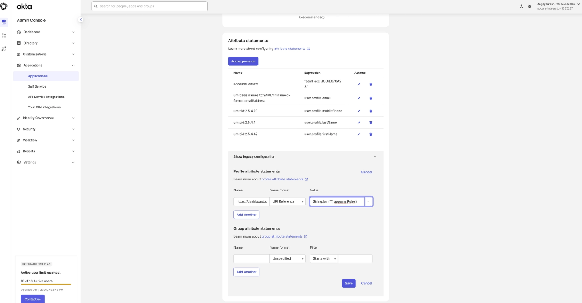Viewport: 582px width, 303px height.
Task: Open Your OIN Integrations
Action: pos(44,107)
